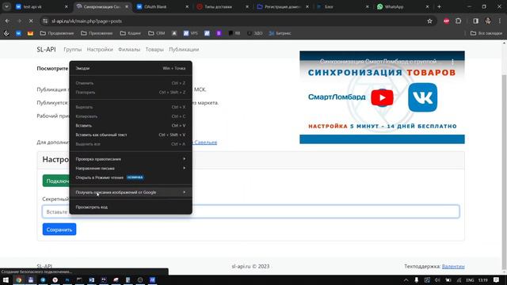Open Windows notification center icon
The height and width of the screenshot is (285, 507).
497,280
